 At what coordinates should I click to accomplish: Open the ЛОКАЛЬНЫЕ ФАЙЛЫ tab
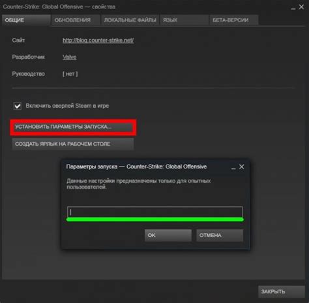130,20
